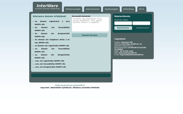Click the .eu domain név átregisztrálás item
Image resolution: width=183 pixels, height=114 pixels.
point(52,56)
